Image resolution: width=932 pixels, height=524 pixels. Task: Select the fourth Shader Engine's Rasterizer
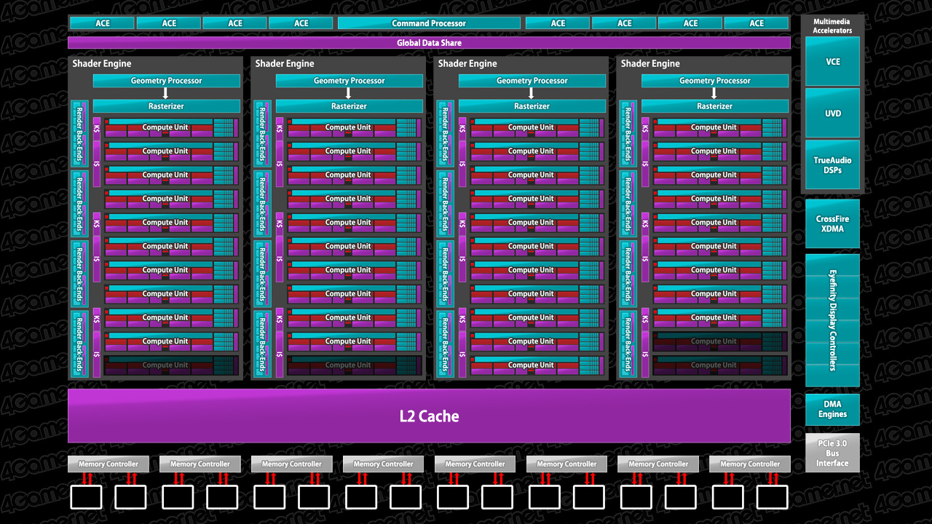pos(715,106)
